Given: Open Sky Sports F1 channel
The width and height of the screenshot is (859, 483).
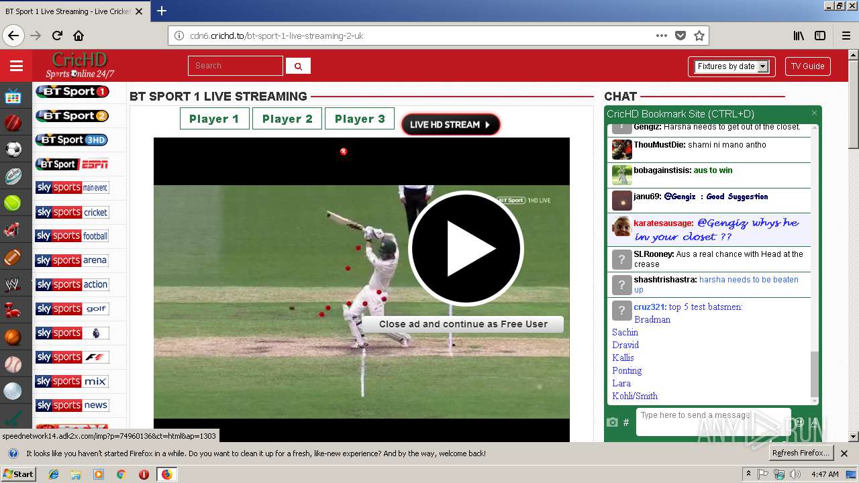Looking at the screenshot, I should pyautogui.click(x=72, y=357).
